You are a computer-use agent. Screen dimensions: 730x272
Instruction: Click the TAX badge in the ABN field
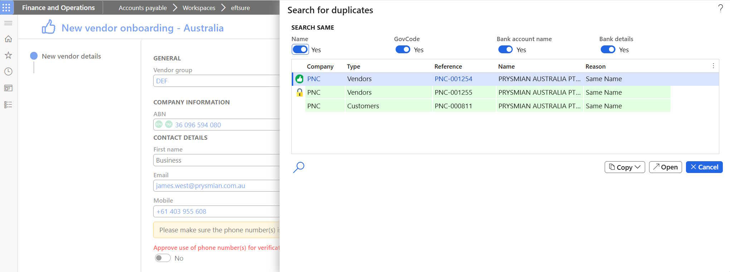(x=169, y=124)
